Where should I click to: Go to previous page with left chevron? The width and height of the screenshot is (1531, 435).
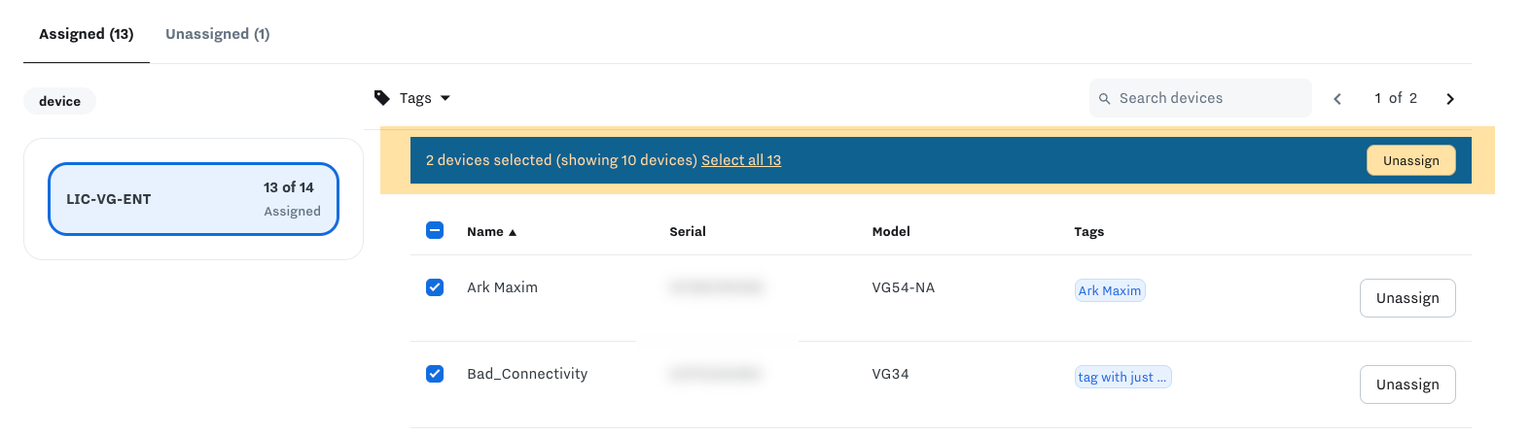[x=1337, y=99]
